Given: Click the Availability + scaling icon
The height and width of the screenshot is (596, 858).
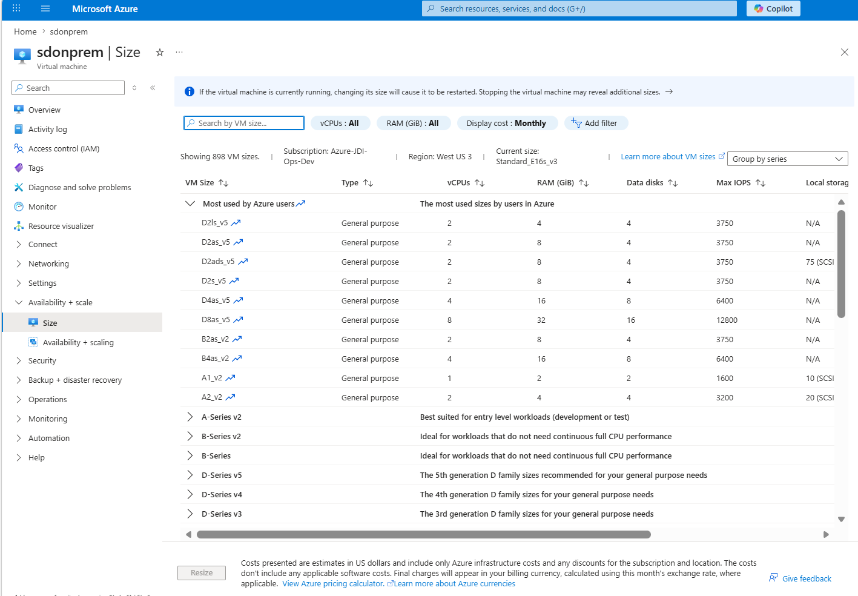Looking at the screenshot, I should pyautogui.click(x=33, y=342).
